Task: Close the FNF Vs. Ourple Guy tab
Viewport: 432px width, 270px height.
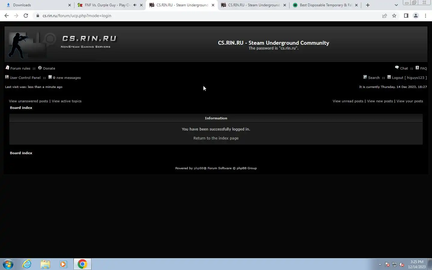Action: [141, 5]
